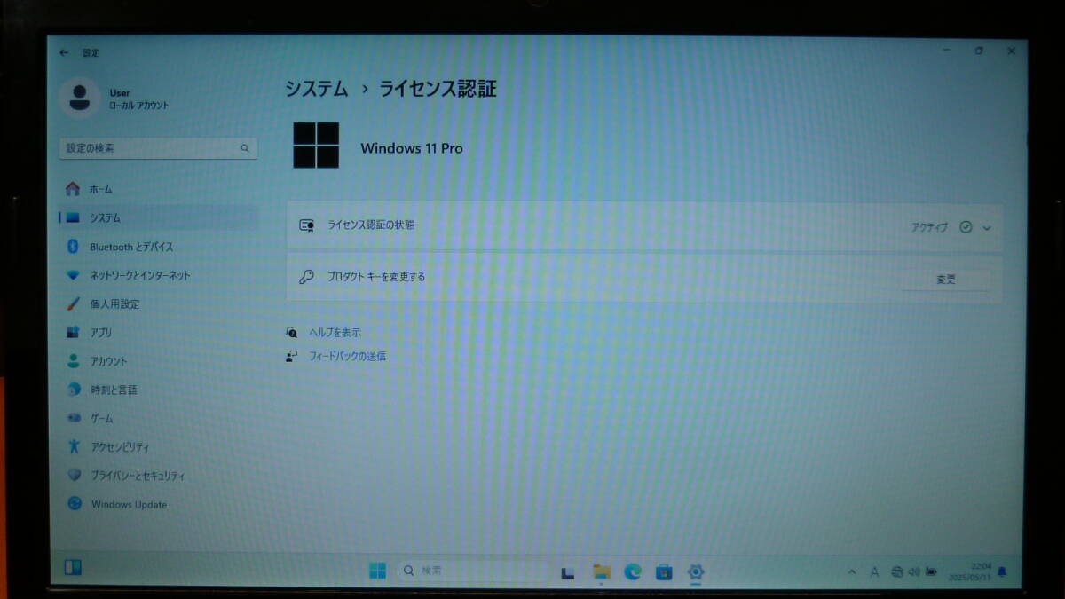Click the User ローカル アカウント name
This screenshot has height=599, width=1065.
pyautogui.click(x=138, y=99)
